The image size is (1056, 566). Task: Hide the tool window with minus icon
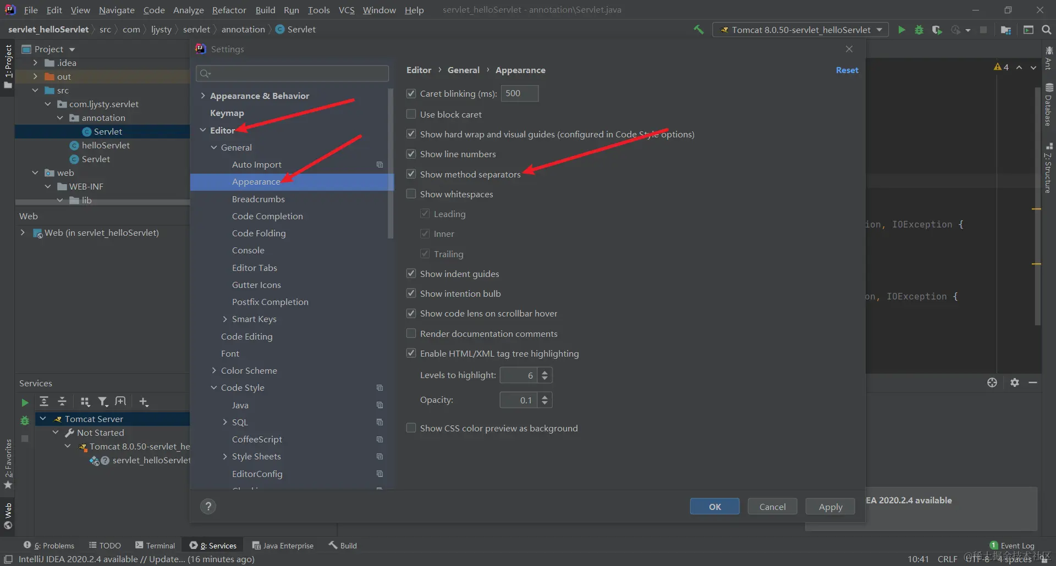1033,382
